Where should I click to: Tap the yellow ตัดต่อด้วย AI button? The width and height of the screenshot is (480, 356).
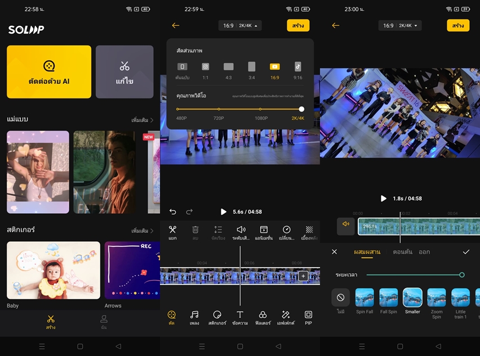49,72
